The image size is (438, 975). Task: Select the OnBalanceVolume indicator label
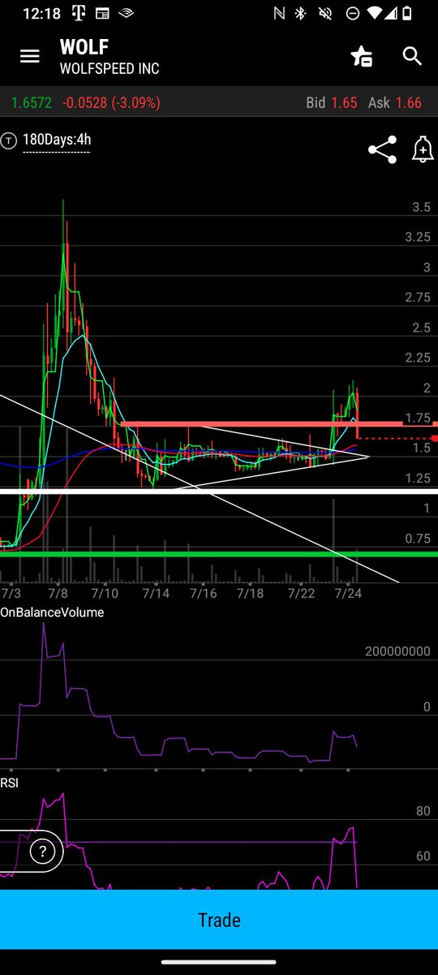pyautogui.click(x=52, y=612)
